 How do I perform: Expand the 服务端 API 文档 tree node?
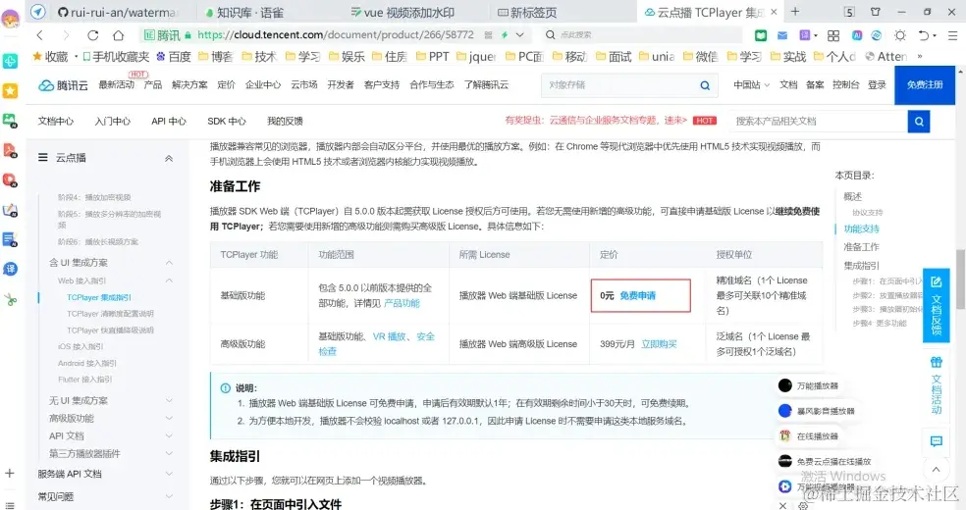tap(169, 475)
